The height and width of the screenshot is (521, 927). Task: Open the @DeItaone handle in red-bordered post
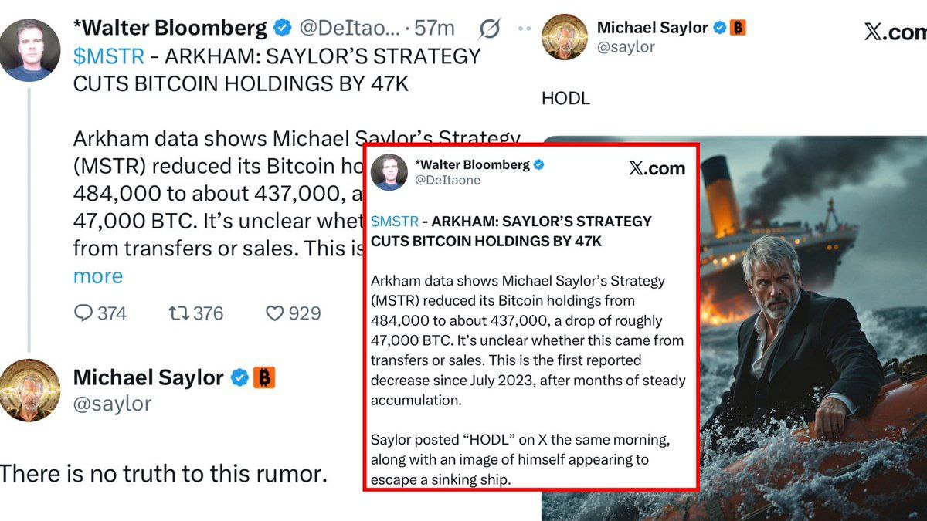447,180
